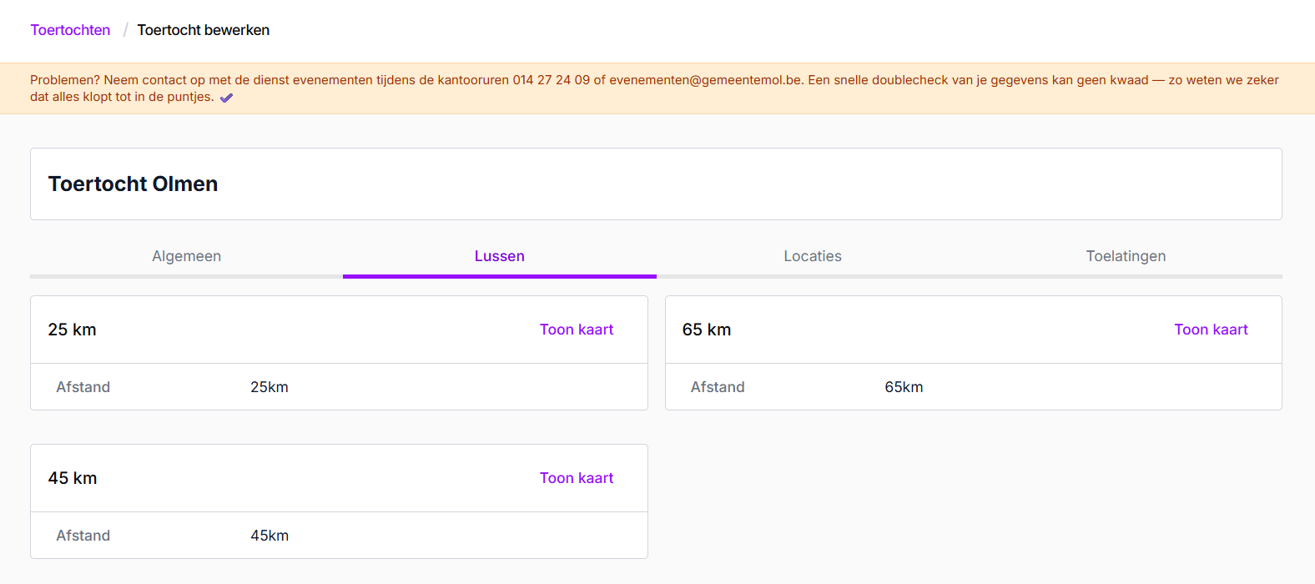Click the Afstand label in the 25 km card
The height and width of the screenshot is (584, 1315).
click(x=83, y=387)
